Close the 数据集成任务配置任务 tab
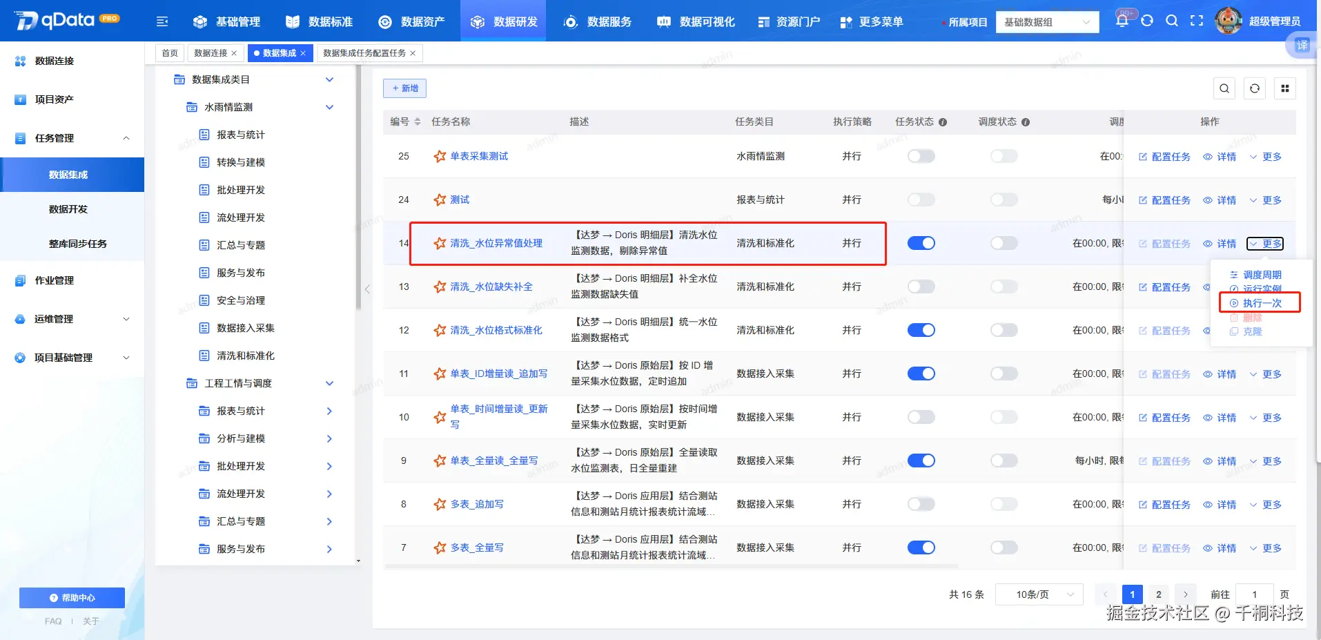1321x640 pixels. (x=413, y=53)
